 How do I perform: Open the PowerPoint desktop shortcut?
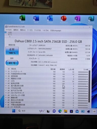(x=64, y=19)
